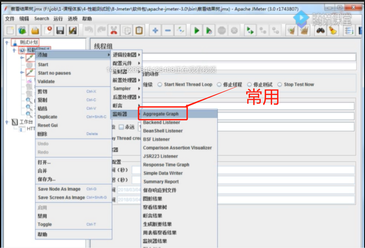Image resolution: width=365 pixels, height=248 pixels.
Task: Collapse the 工作台 tree node handle
Action: click(7, 122)
